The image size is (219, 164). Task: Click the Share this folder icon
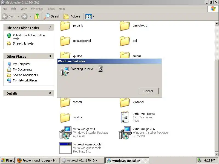click(x=9, y=43)
